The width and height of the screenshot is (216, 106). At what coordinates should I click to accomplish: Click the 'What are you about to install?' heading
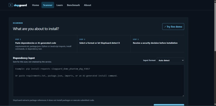(x=36, y=29)
